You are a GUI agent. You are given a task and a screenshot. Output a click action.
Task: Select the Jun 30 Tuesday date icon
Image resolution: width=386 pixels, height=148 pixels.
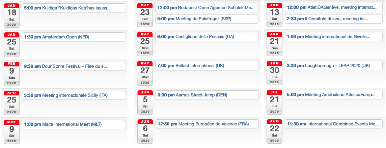click(274, 73)
